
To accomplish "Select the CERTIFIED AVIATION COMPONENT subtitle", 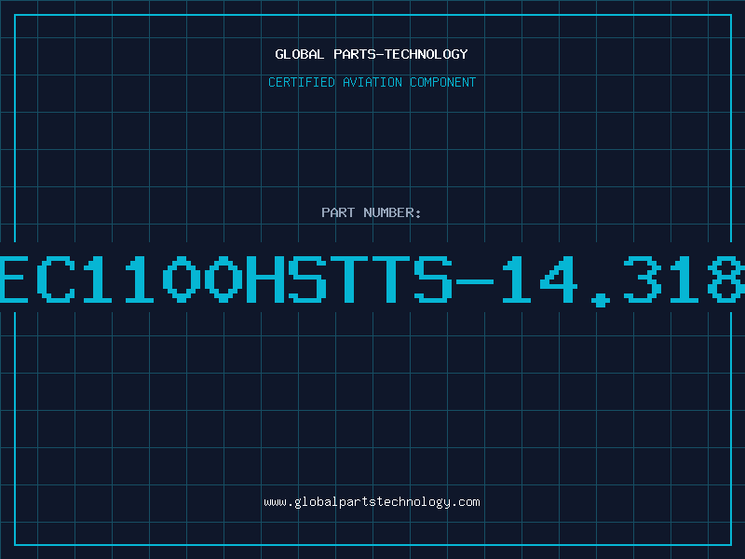I will pyautogui.click(x=372, y=82).
